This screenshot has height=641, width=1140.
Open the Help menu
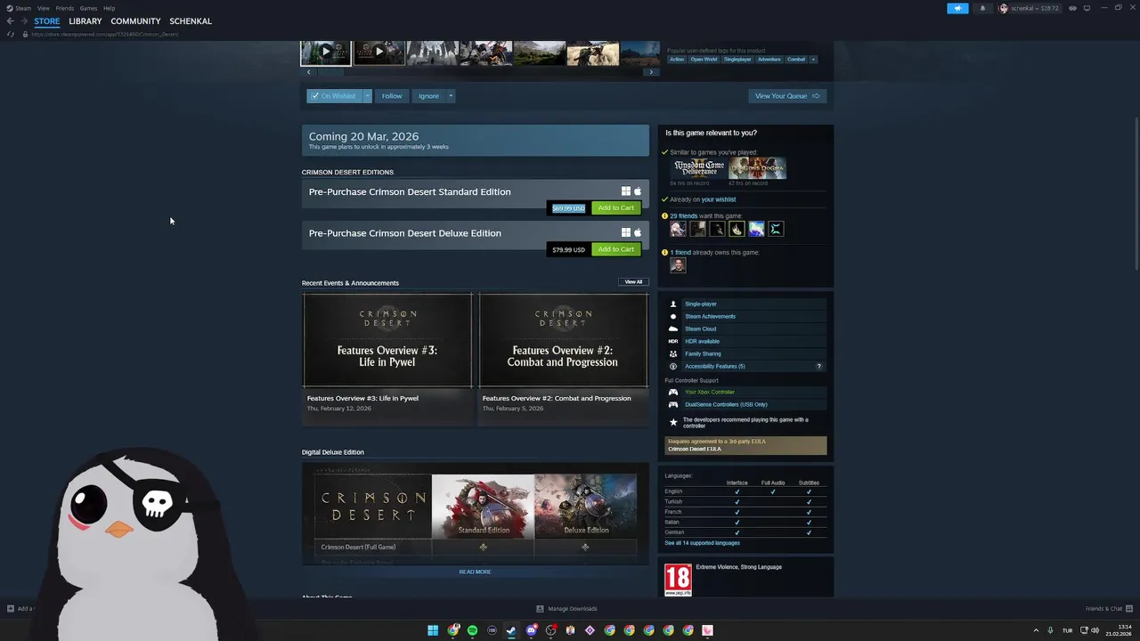coord(109,8)
